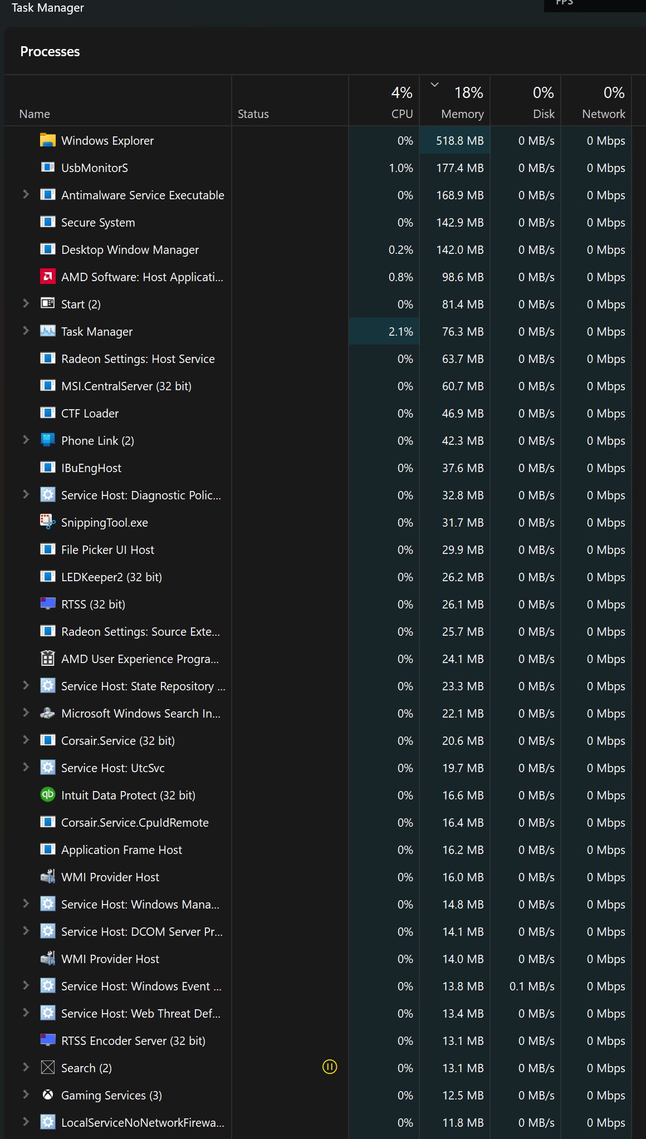Viewport: 646px width, 1139px height.
Task: Click the green Intuit Data Protect icon
Action: pos(48,795)
